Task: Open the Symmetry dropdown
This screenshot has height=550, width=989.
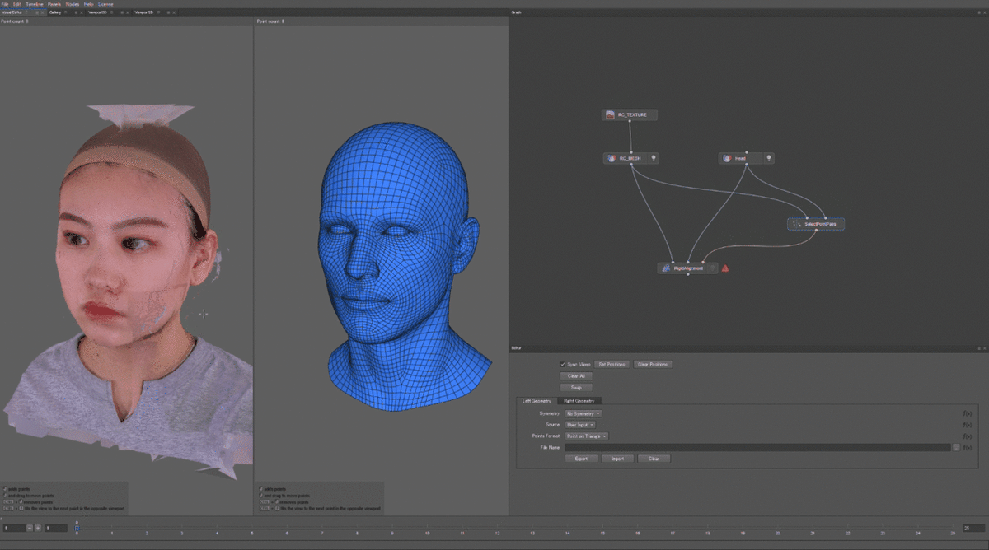Action: tap(583, 413)
